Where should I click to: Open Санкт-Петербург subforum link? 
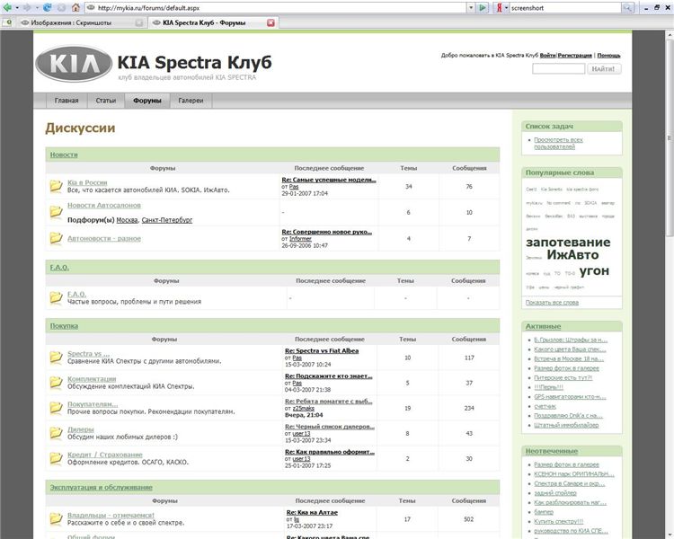[x=167, y=220]
